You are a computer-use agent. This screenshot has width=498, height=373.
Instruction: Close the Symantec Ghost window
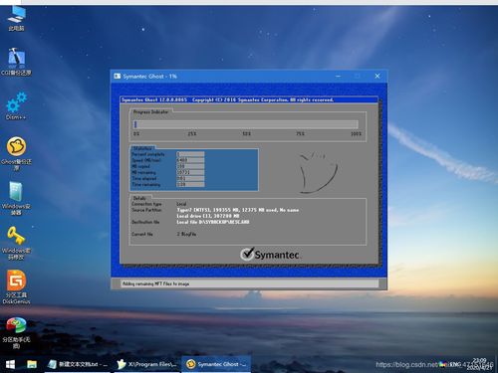[377, 76]
